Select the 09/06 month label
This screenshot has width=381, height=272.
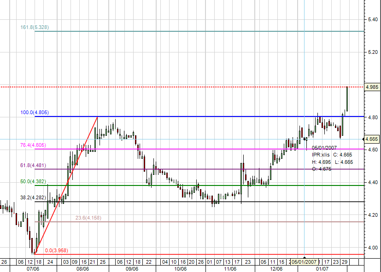(132, 269)
